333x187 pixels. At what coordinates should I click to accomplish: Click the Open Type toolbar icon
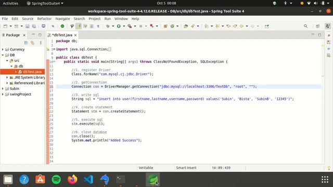point(186,26)
